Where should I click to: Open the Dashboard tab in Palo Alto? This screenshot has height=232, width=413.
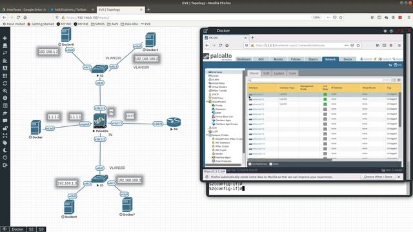pyautogui.click(x=244, y=59)
